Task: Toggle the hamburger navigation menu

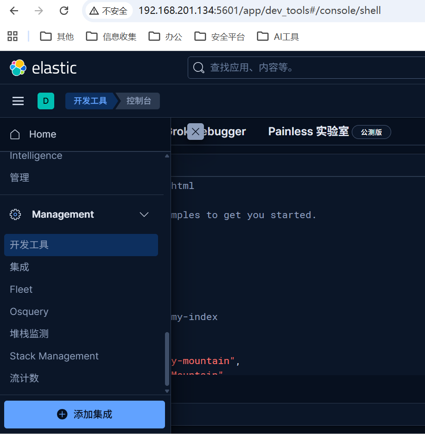Action: click(x=18, y=101)
